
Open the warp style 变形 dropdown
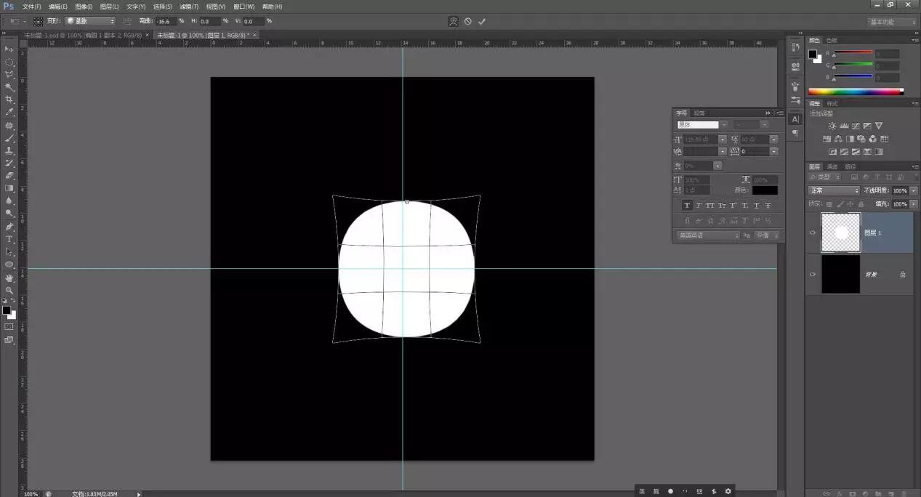90,21
